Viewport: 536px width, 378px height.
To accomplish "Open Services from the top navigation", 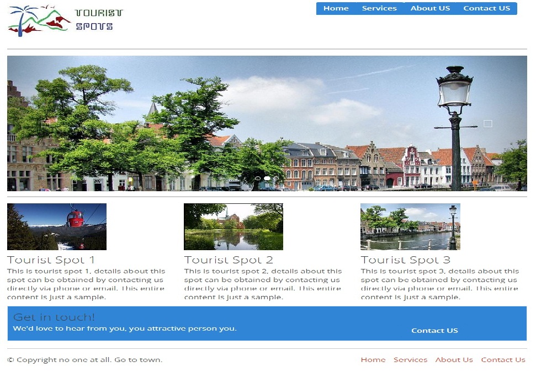I will point(379,8).
